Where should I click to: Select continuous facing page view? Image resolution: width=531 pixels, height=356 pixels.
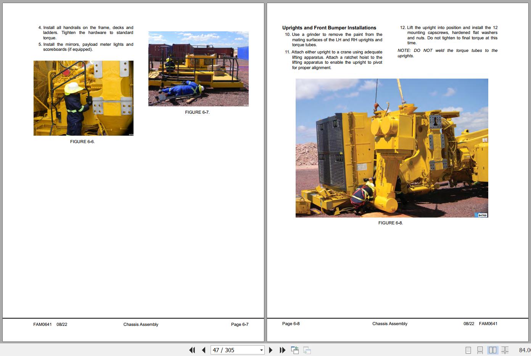click(x=505, y=350)
